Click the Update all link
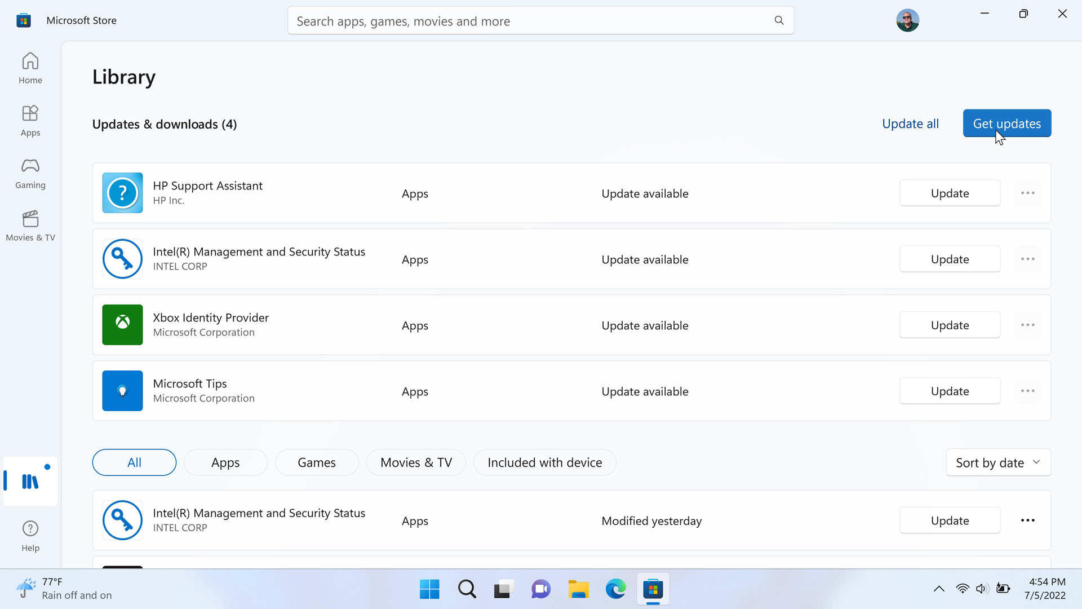Image resolution: width=1082 pixels, height=609 pixels. [910, 123]
